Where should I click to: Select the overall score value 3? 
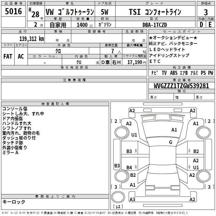[206, 12]
